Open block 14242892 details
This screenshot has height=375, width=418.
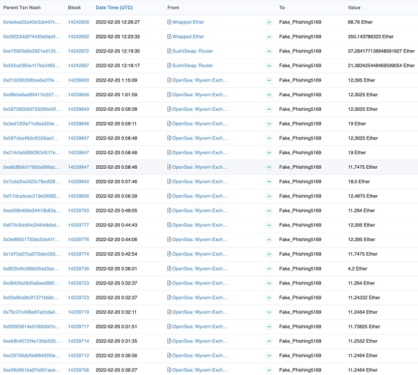pyautogui.click(x=78, y=37)
